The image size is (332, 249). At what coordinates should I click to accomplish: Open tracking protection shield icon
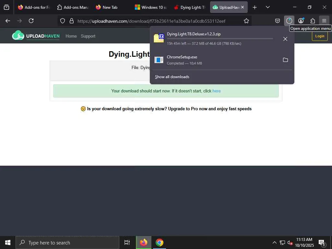63,21
